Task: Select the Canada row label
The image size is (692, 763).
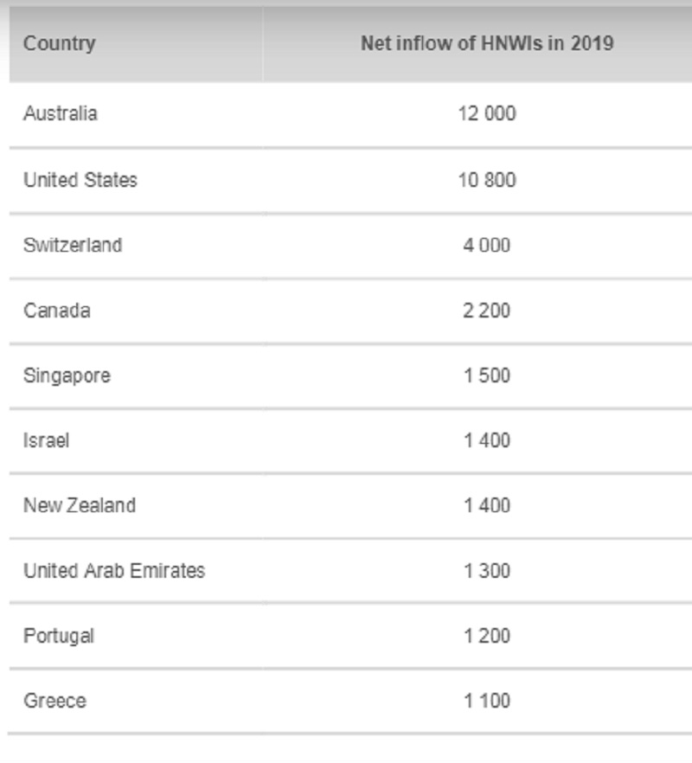Action: (x=57, y=310)
